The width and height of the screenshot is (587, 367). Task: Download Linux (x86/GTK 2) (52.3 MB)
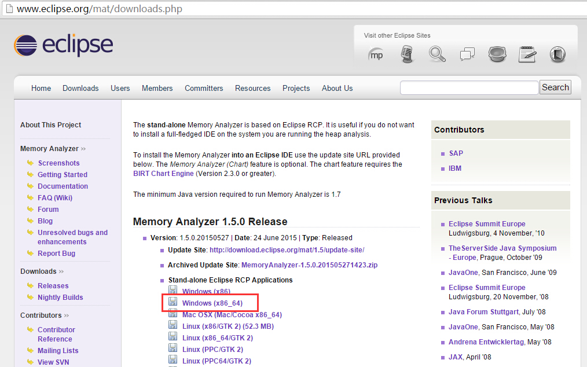tap(228, 326)
